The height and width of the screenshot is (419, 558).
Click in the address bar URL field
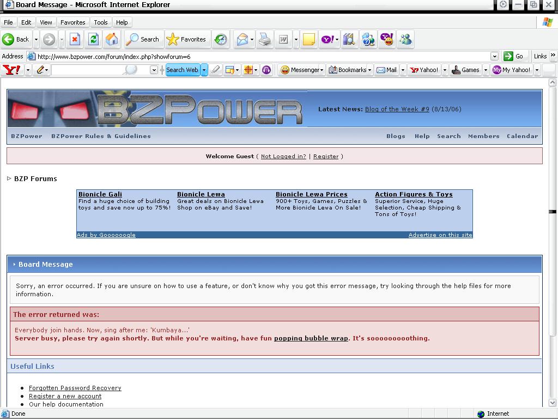(x=263, y=56)
